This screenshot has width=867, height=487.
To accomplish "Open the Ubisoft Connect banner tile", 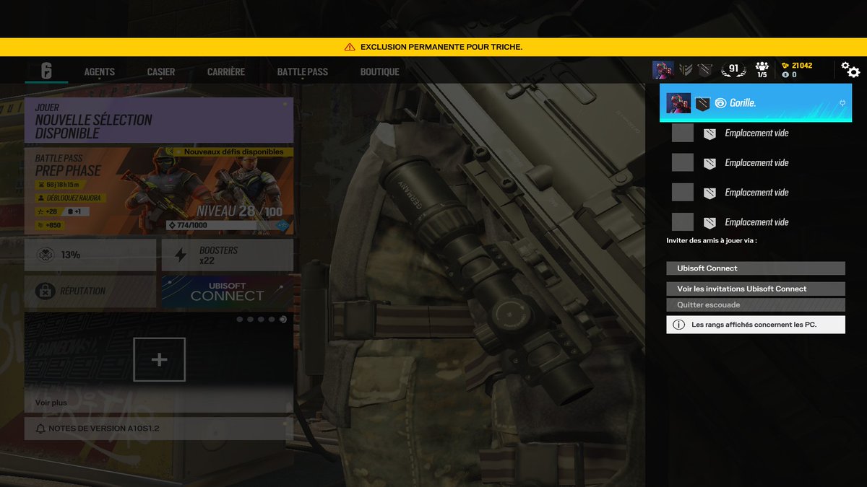I will (x=228, y=291).
